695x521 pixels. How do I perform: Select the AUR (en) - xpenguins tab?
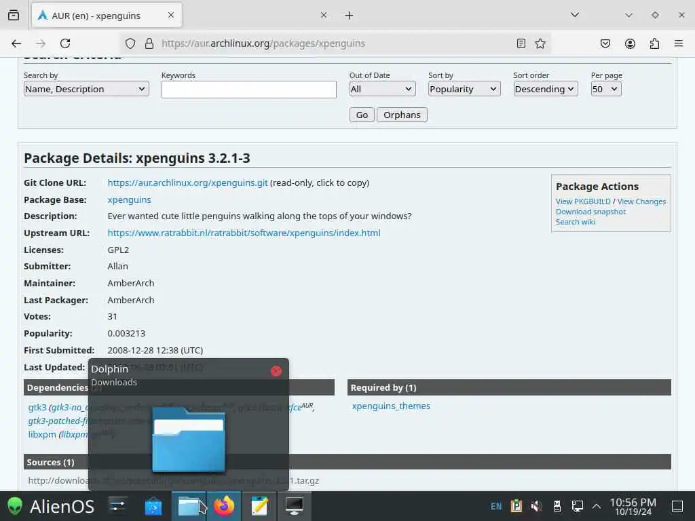tap(107, 16)
